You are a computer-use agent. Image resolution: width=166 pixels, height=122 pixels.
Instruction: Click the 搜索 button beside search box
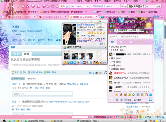click(x=159, y=6)
